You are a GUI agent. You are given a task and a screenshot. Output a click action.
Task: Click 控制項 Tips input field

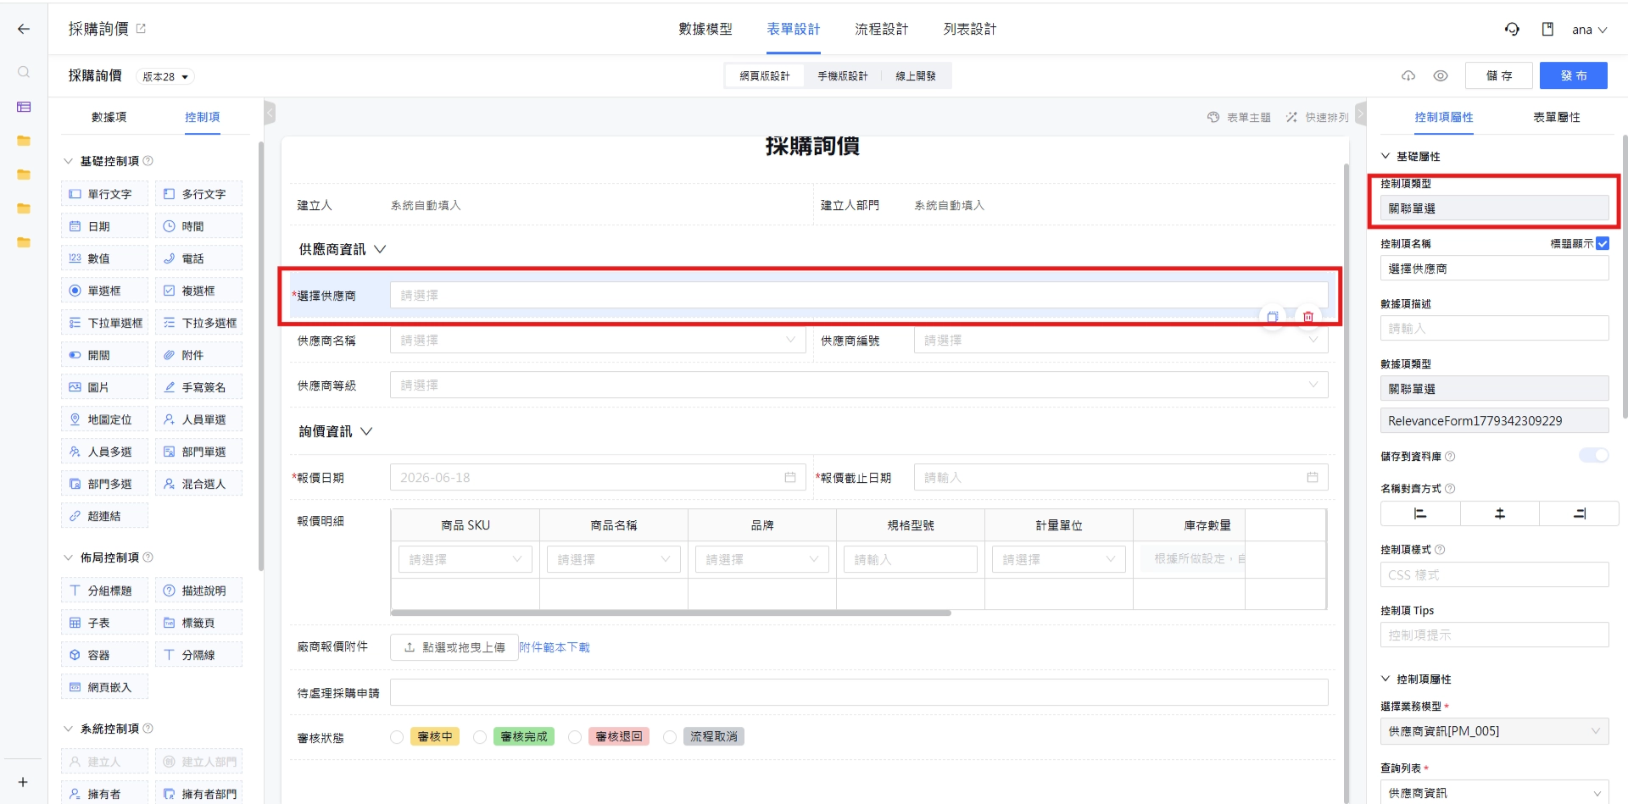(1494, 635)
